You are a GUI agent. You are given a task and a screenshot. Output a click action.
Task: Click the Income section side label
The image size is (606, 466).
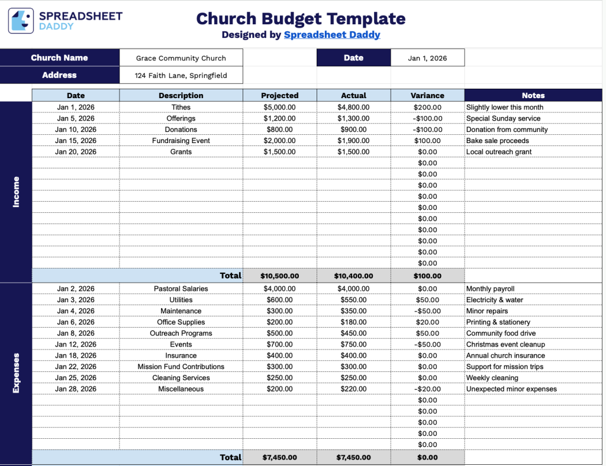(x=16, y=192)
